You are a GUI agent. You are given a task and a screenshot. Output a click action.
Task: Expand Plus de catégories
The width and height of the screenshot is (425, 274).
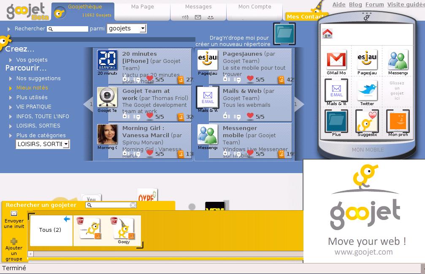(x=11, y=136)
